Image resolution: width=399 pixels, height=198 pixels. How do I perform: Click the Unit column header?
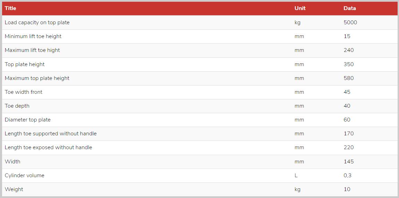[x=300, y=8]
